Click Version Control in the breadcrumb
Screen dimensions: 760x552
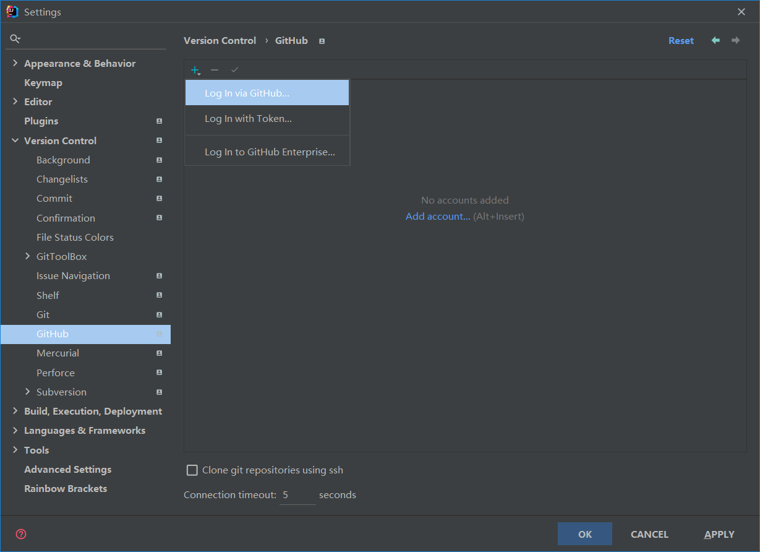click(x=220, y=40)
